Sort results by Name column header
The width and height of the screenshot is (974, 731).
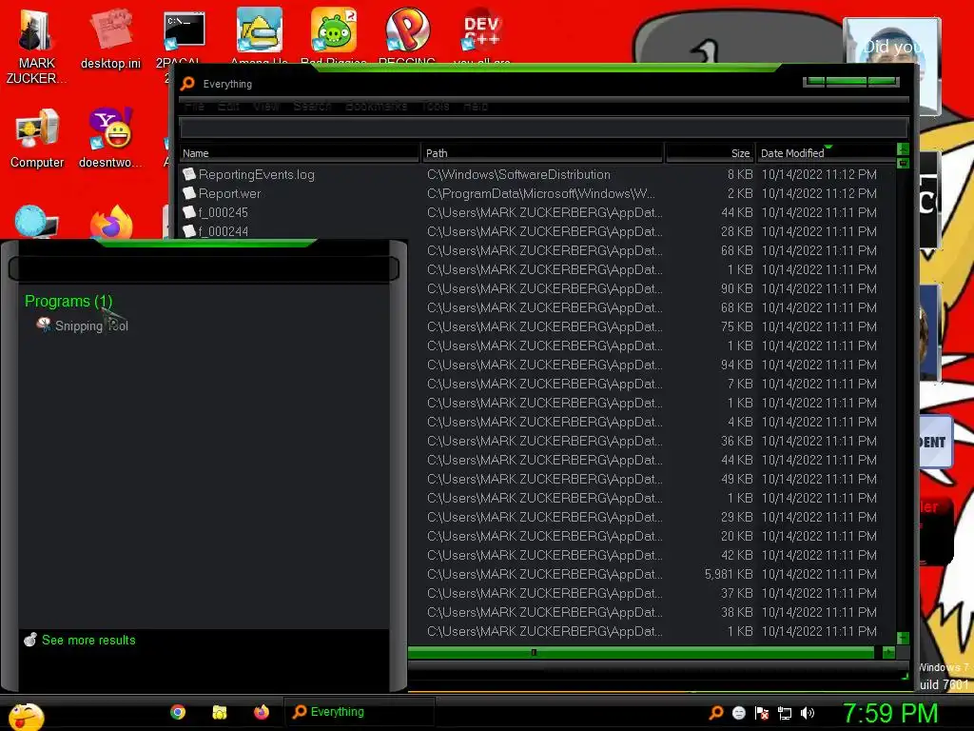pos(300,153)
